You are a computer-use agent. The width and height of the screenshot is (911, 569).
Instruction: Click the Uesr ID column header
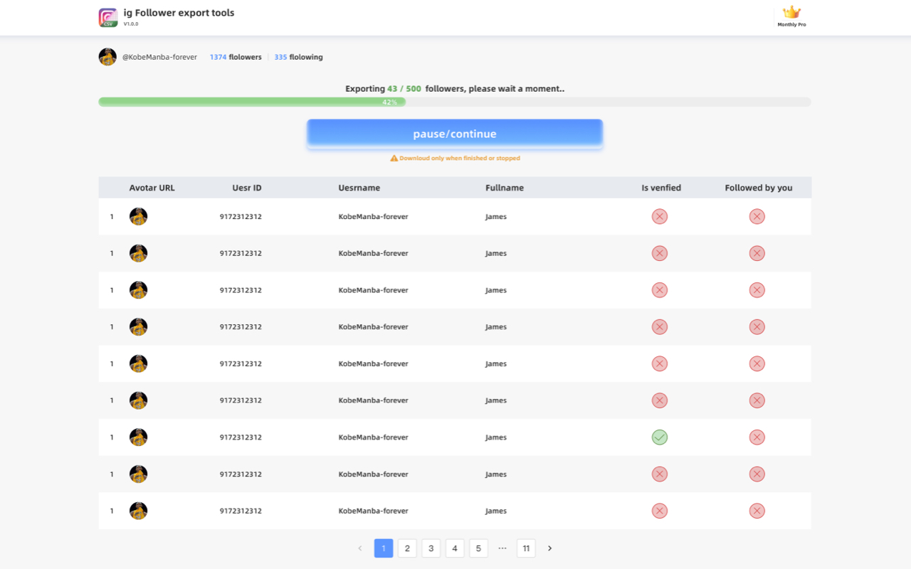click(x=246, y=187)
